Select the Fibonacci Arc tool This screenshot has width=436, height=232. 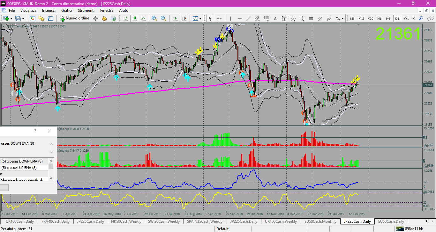point(293,18)
